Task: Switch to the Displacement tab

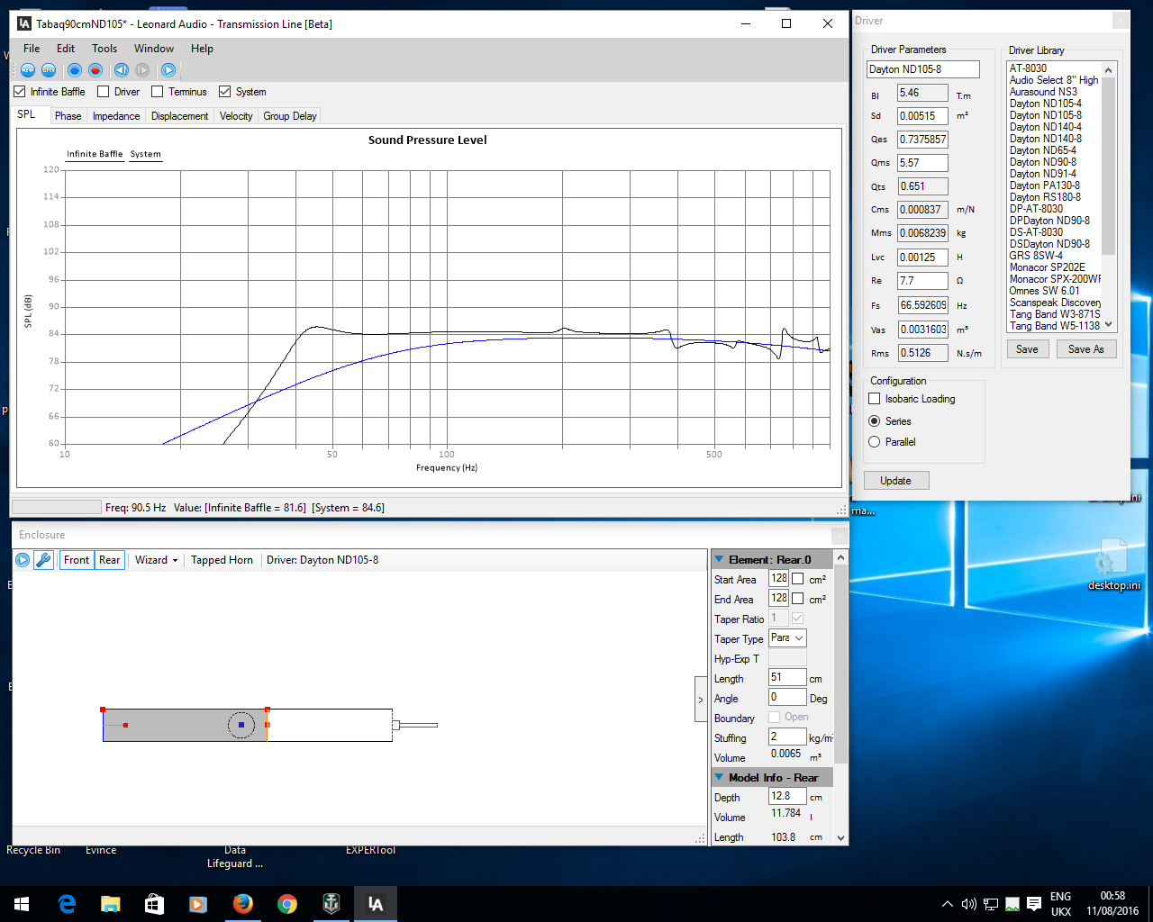Action: [x=179, y=116]
